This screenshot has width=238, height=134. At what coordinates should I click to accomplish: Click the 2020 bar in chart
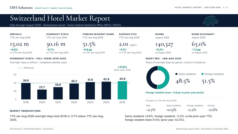[42, 94]
